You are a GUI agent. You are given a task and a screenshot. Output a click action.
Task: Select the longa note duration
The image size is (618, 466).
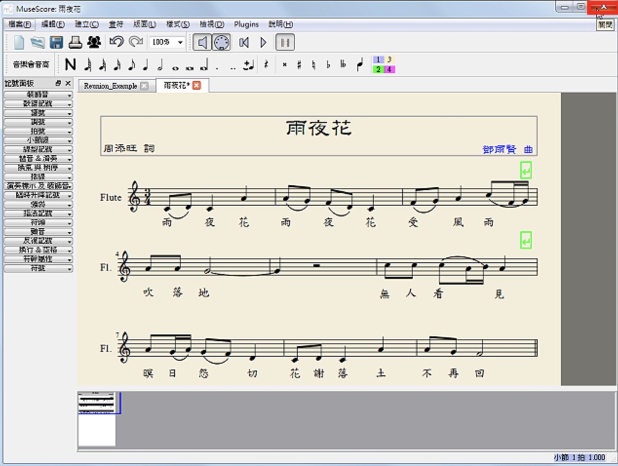pos(204,65)
